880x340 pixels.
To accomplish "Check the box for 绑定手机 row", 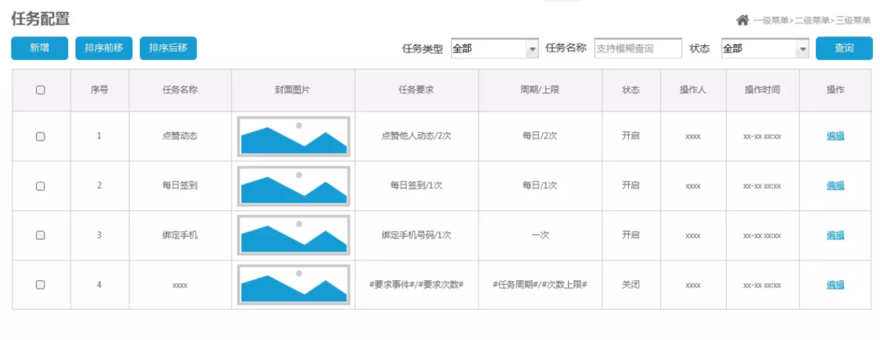I will click(x=40, y=235).
